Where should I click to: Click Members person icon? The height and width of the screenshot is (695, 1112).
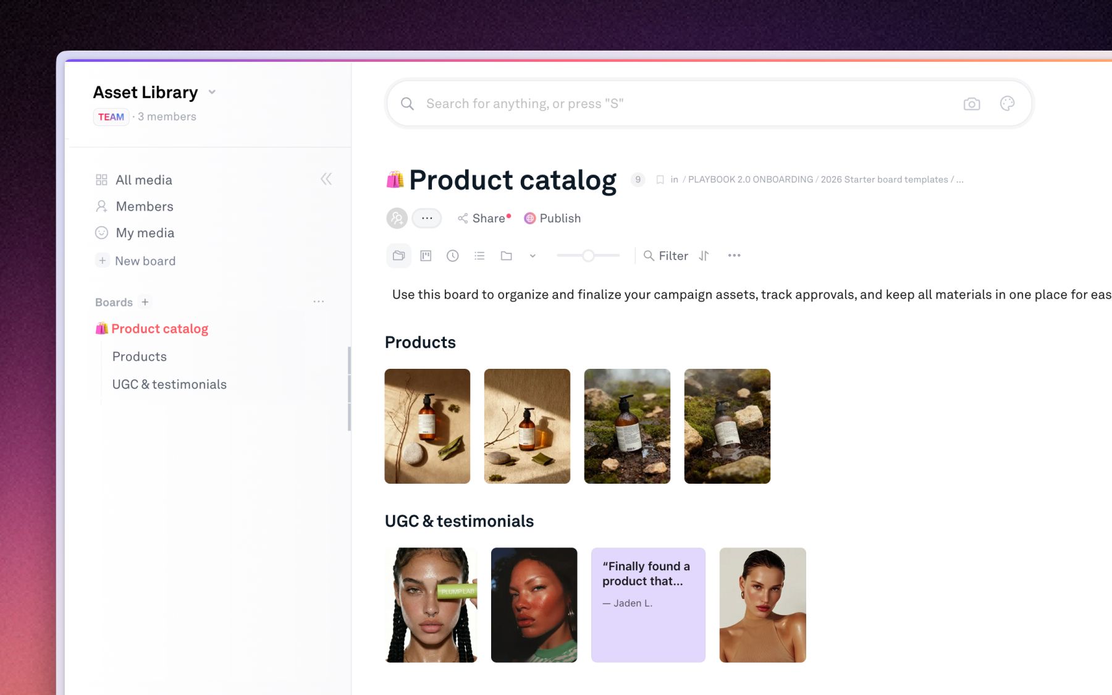(x=102, y=206)
